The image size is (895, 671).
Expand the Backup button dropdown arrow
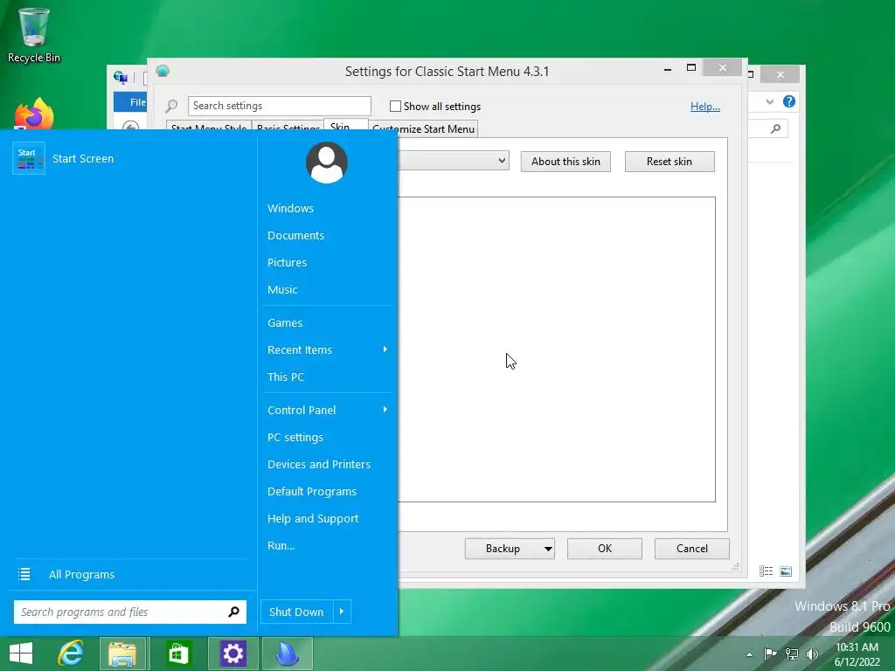click(x=548, y=549)
